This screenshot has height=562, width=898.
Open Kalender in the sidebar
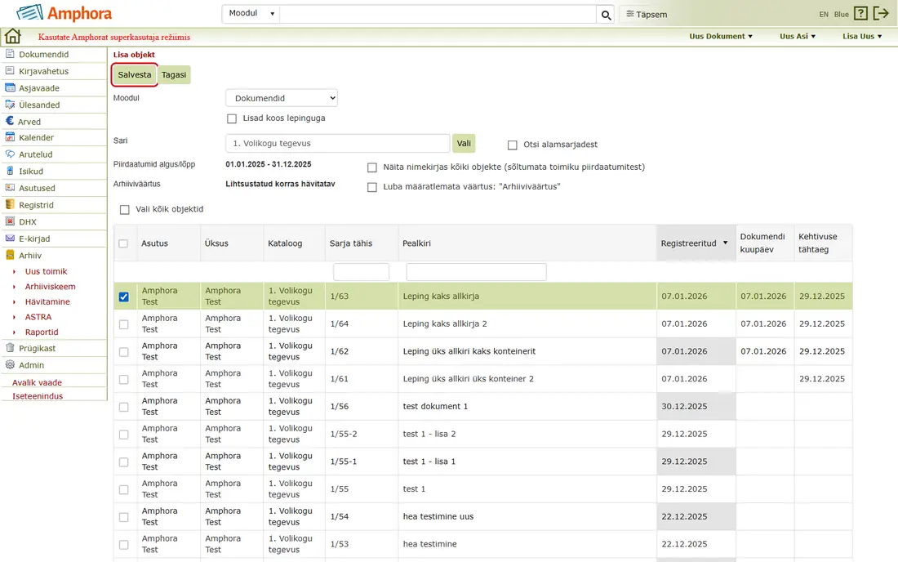36,137
